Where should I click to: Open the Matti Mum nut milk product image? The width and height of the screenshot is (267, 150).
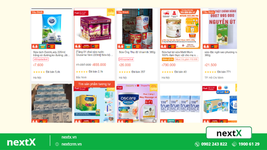180,29
